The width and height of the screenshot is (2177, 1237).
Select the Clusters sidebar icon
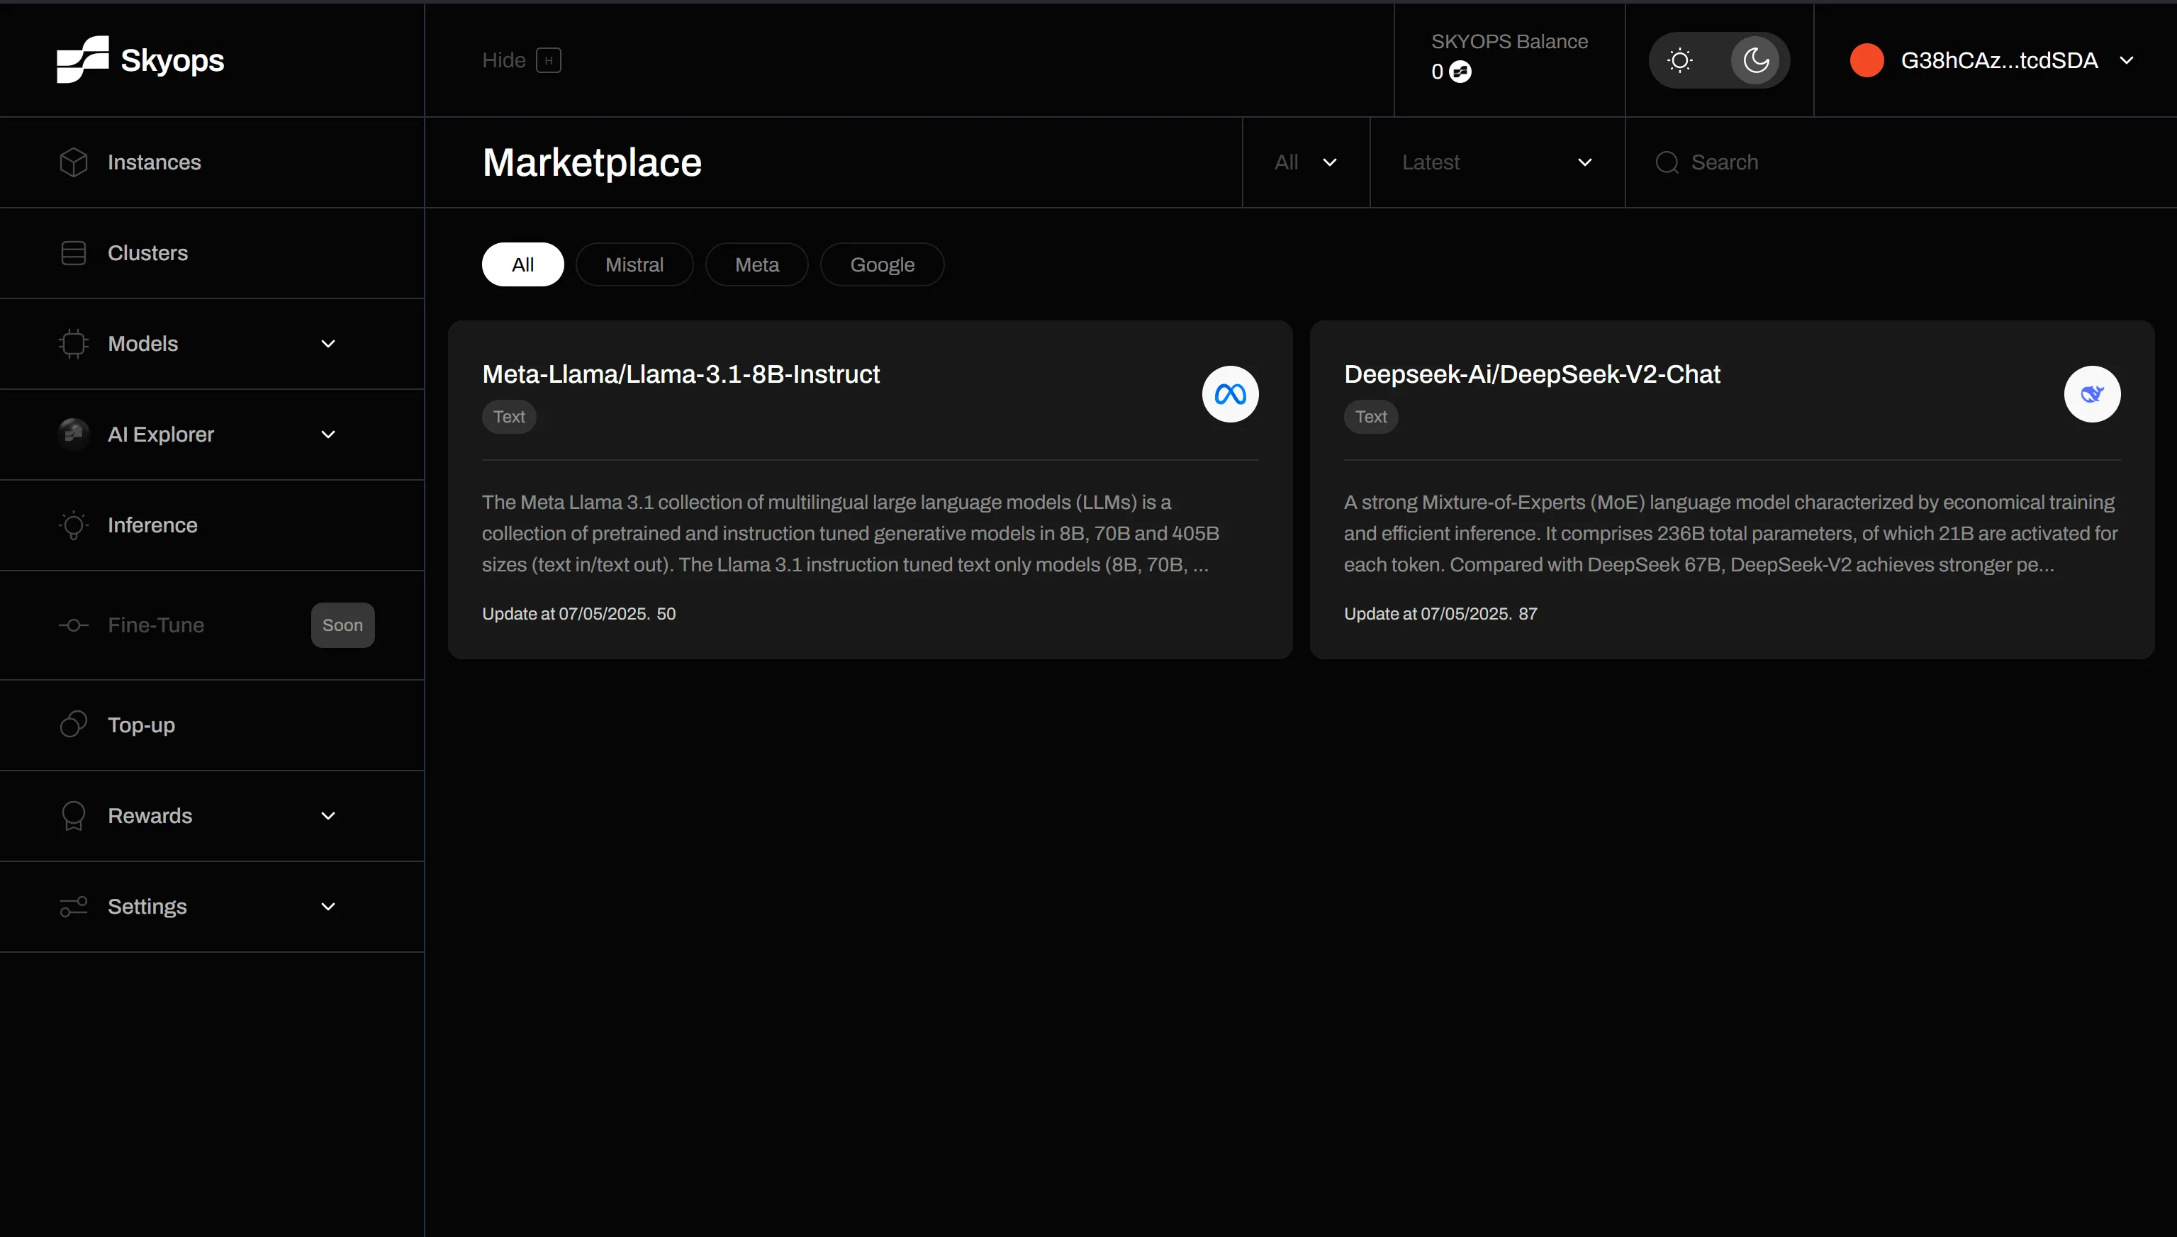click(73, 252)
